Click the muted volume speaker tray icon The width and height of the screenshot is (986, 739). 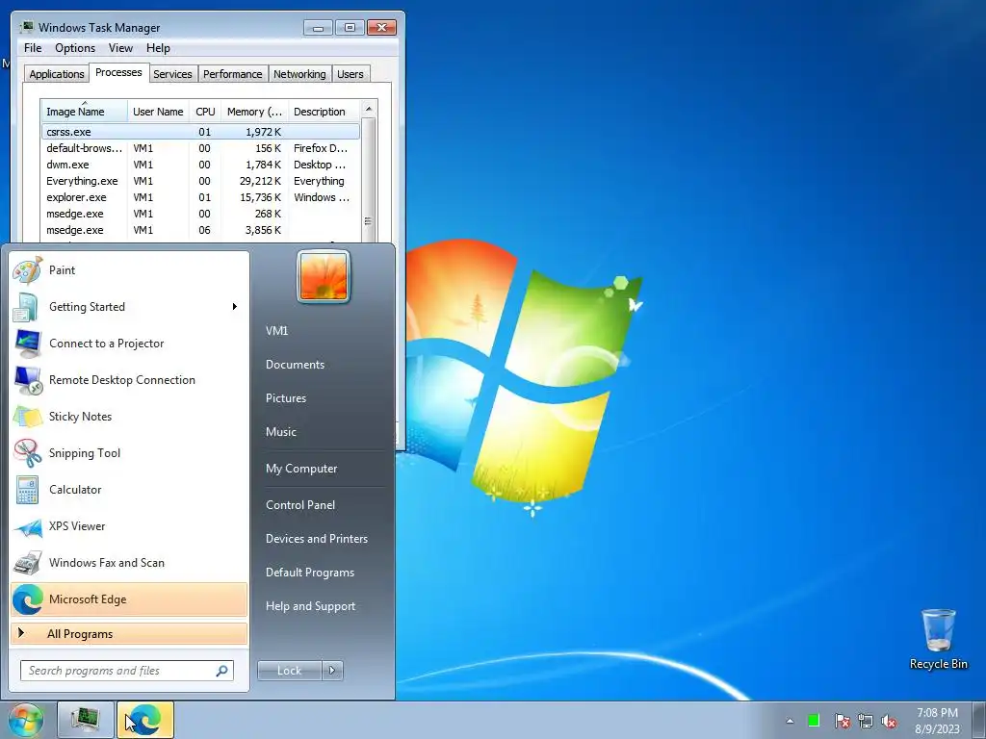pyautogui.click(x=889, y=721)
